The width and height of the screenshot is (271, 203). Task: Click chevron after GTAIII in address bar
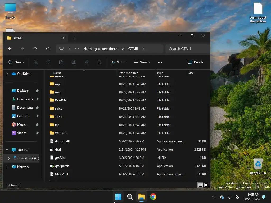pos(143,49)
